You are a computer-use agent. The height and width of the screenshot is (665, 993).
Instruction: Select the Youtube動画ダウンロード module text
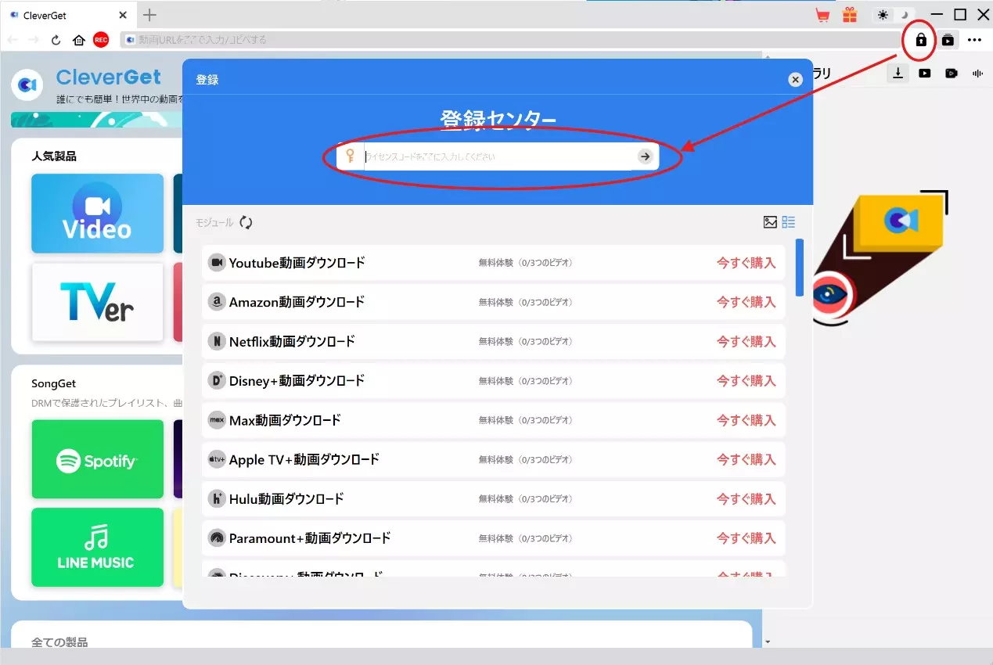click(x=297, y=263)
